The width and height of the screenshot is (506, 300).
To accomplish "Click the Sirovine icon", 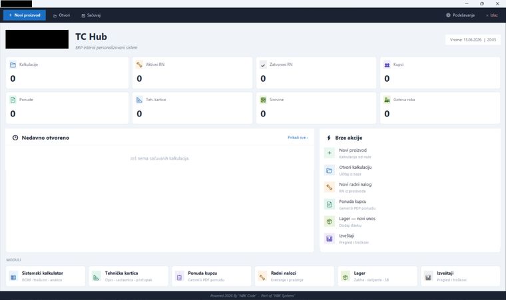I will [x=264, y=100].
